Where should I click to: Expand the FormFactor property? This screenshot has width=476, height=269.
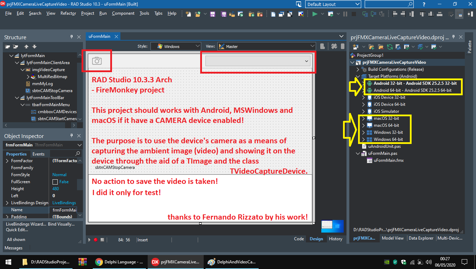point(7,161)
